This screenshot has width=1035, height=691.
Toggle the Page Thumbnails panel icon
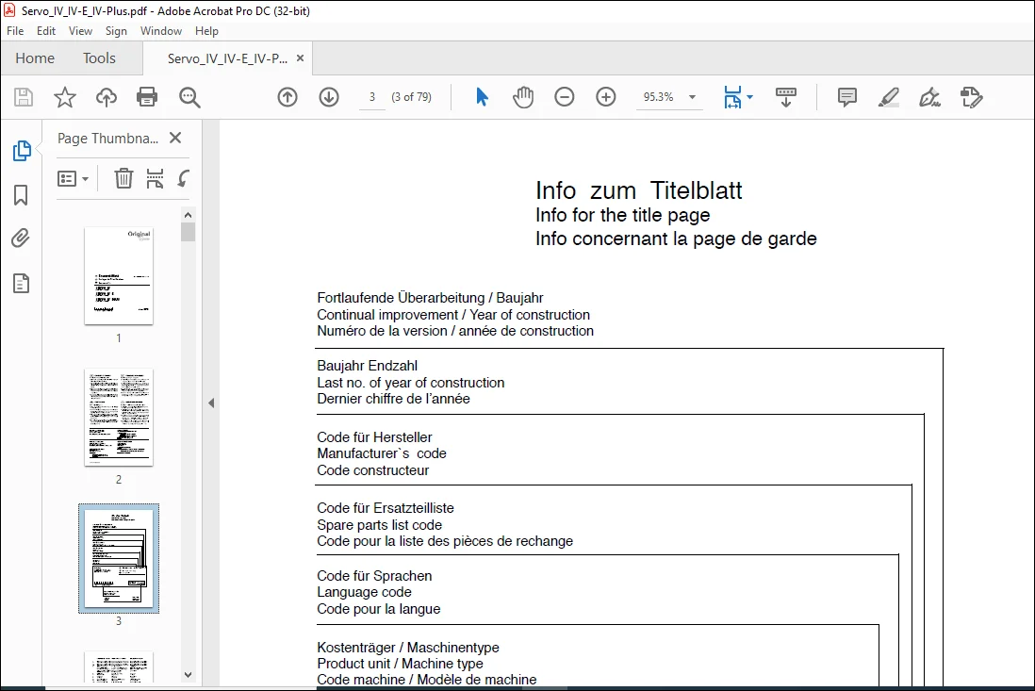tap(21, 151)
